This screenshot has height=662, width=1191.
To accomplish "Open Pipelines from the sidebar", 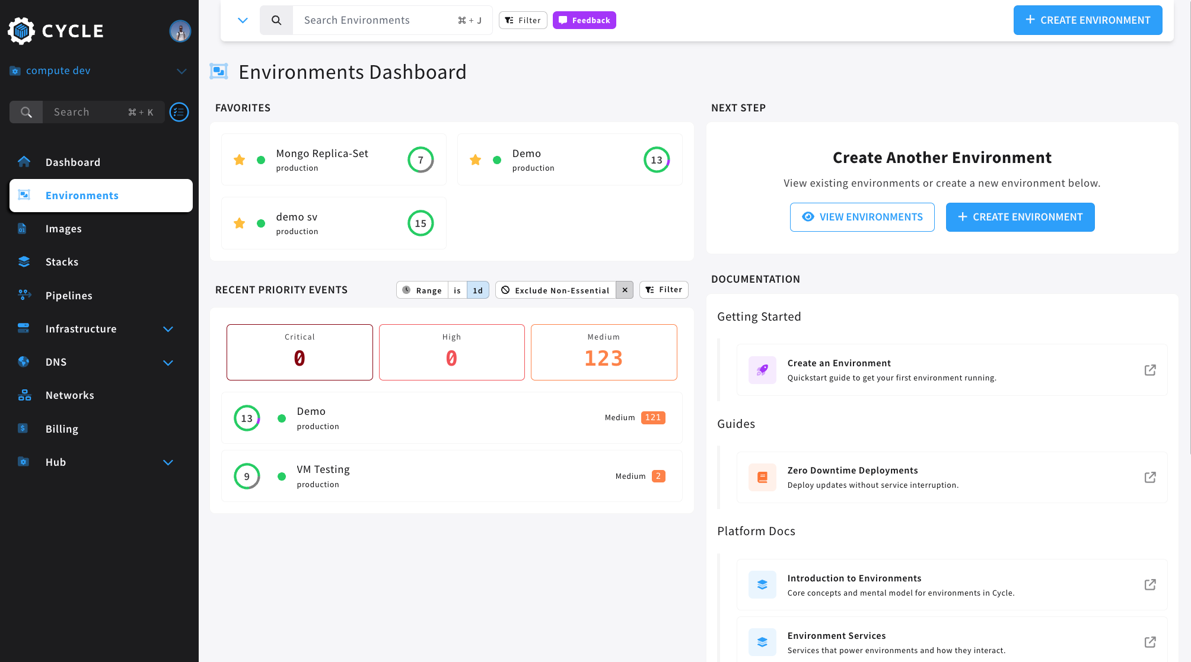I will coord(69,295).
